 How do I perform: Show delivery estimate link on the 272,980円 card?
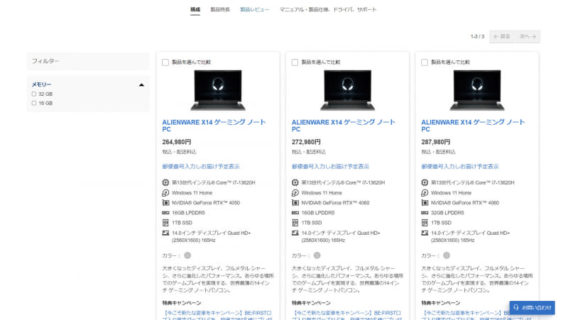pos(330,167)
